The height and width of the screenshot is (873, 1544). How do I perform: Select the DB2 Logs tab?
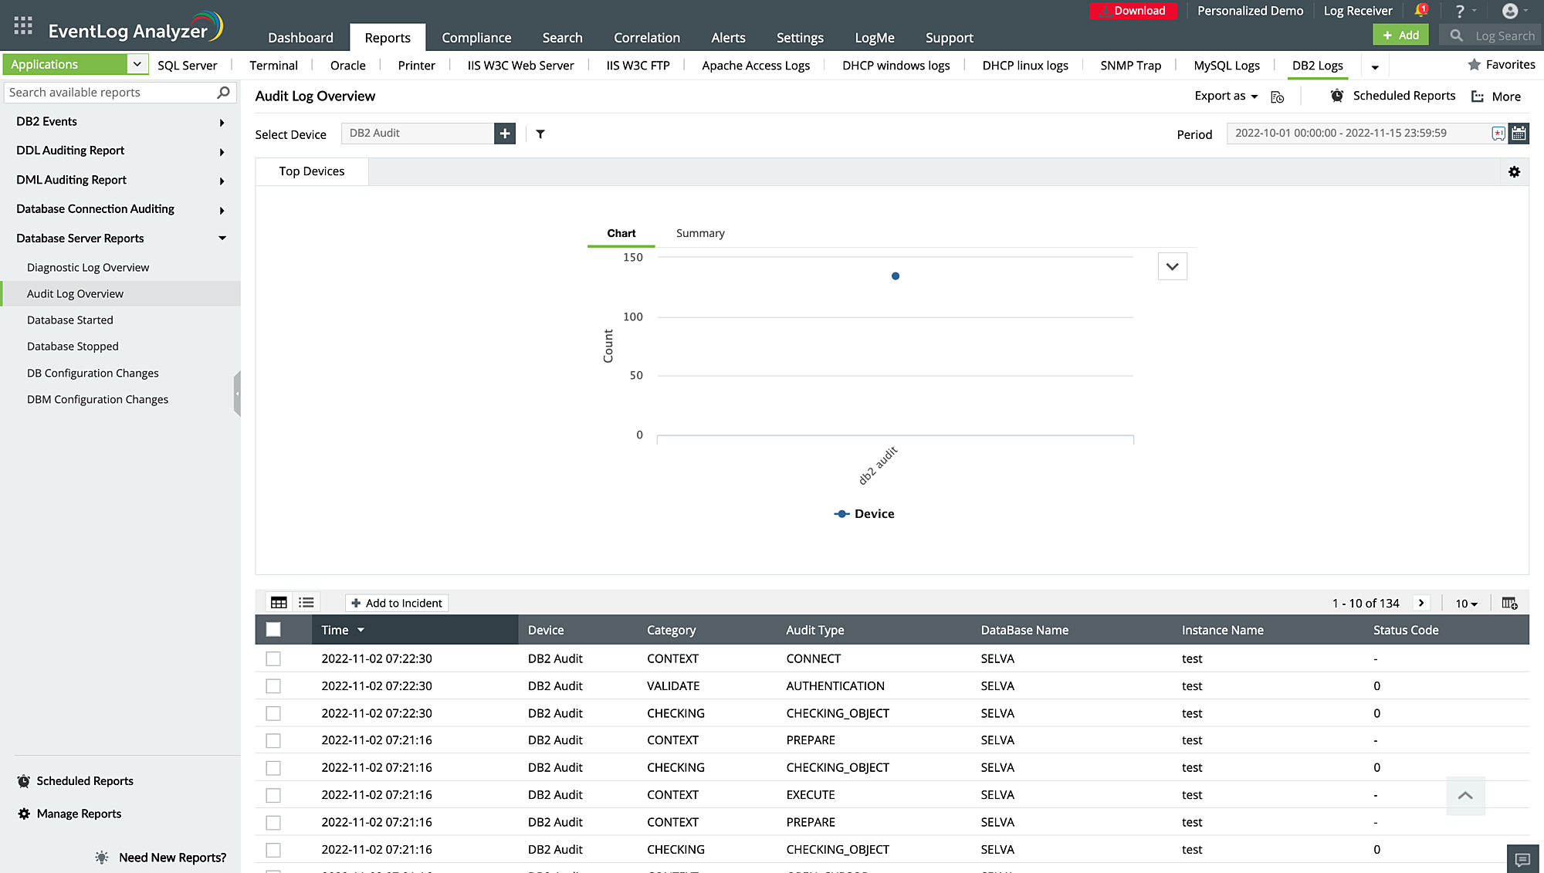click(x=1317, y=65)
